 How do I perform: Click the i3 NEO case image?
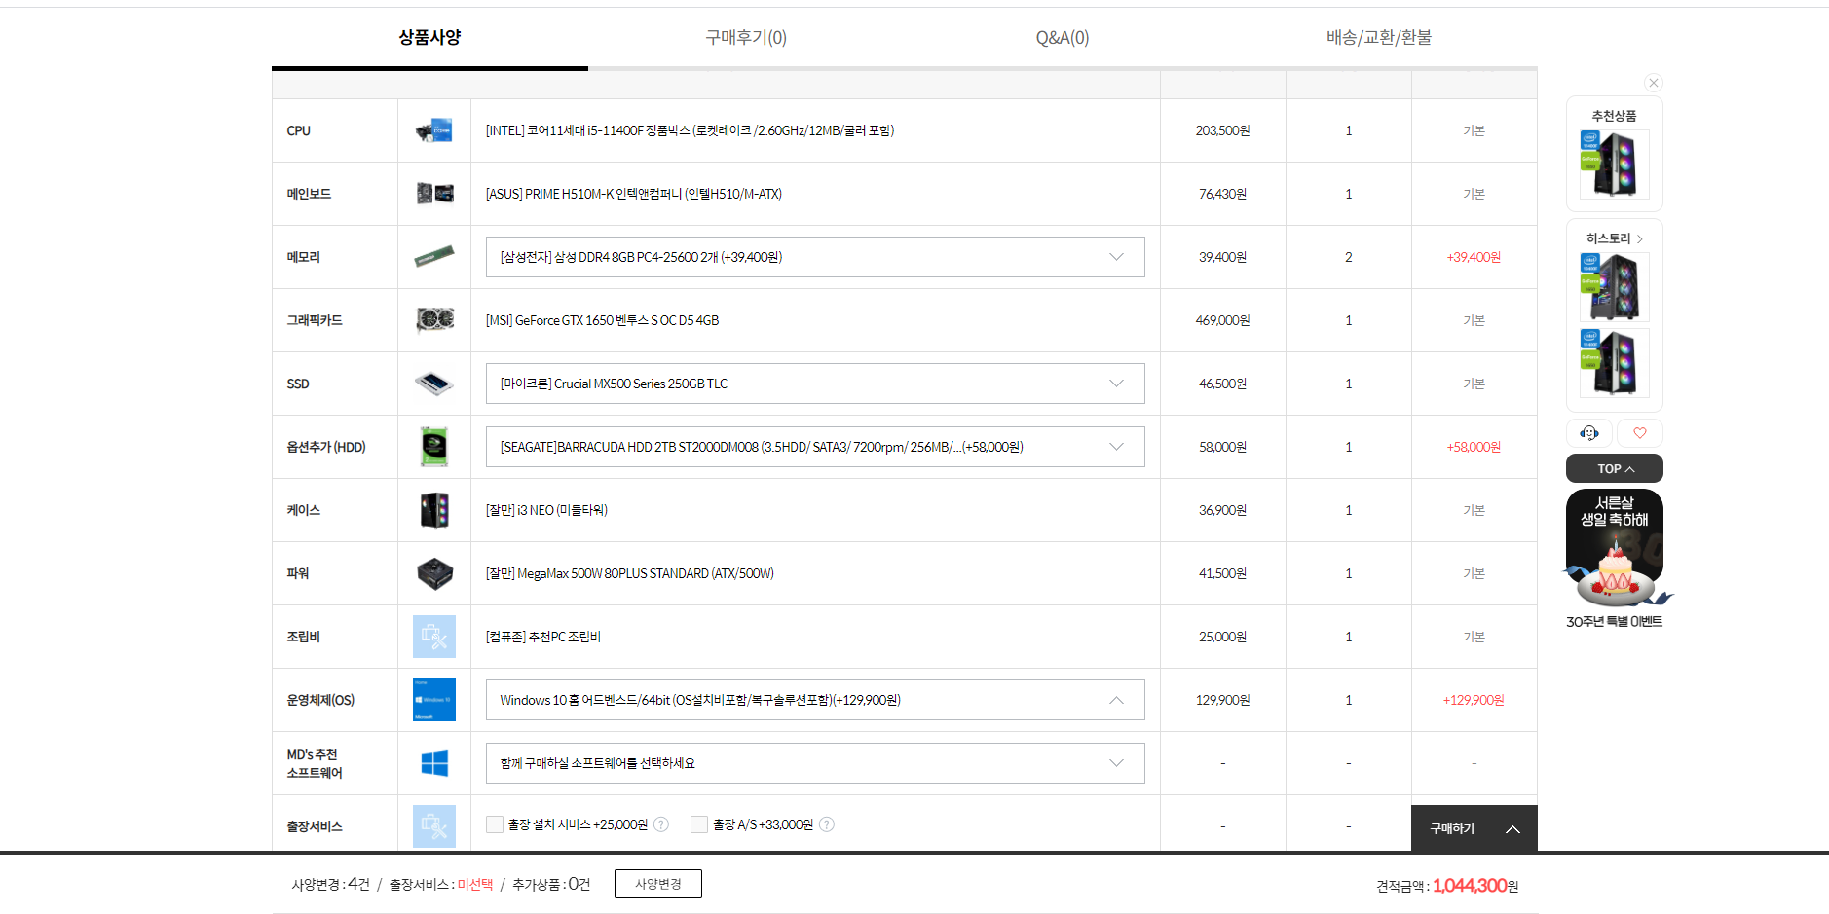click(434, 510)
